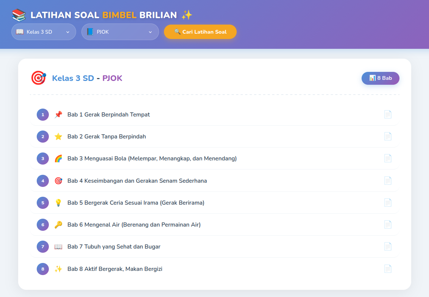Screen dimensions: 429x297
Task: Click the 8 Bab badge
Action: pyautogui.click(x=380, y=78)
